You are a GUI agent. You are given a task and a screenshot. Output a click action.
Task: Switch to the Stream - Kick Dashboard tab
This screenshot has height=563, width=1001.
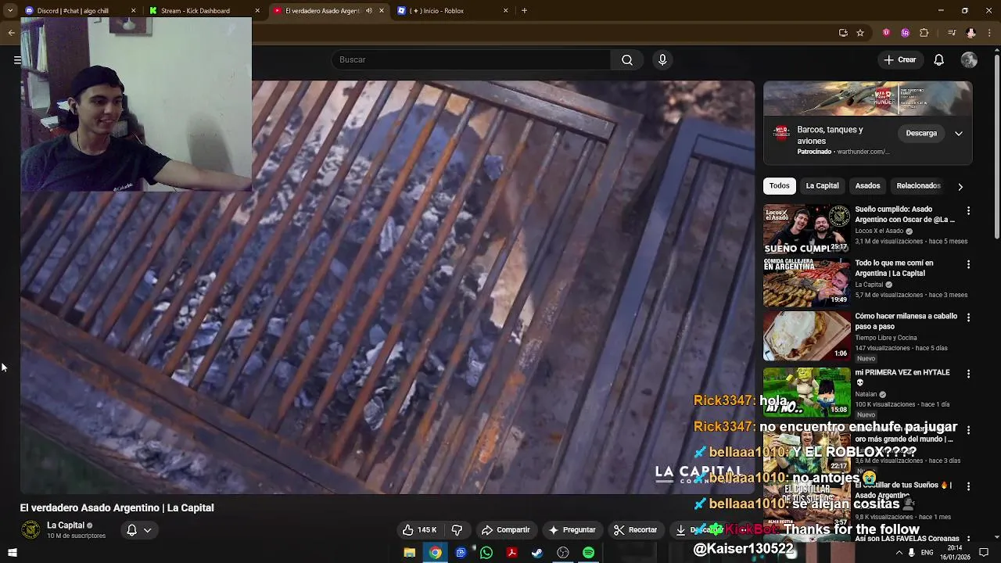point(203,11)
